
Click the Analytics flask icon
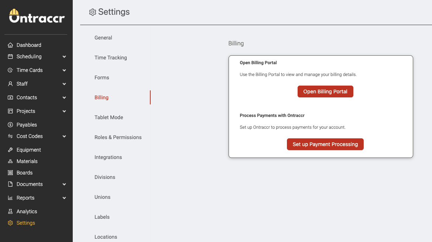(x=10, y=211)
